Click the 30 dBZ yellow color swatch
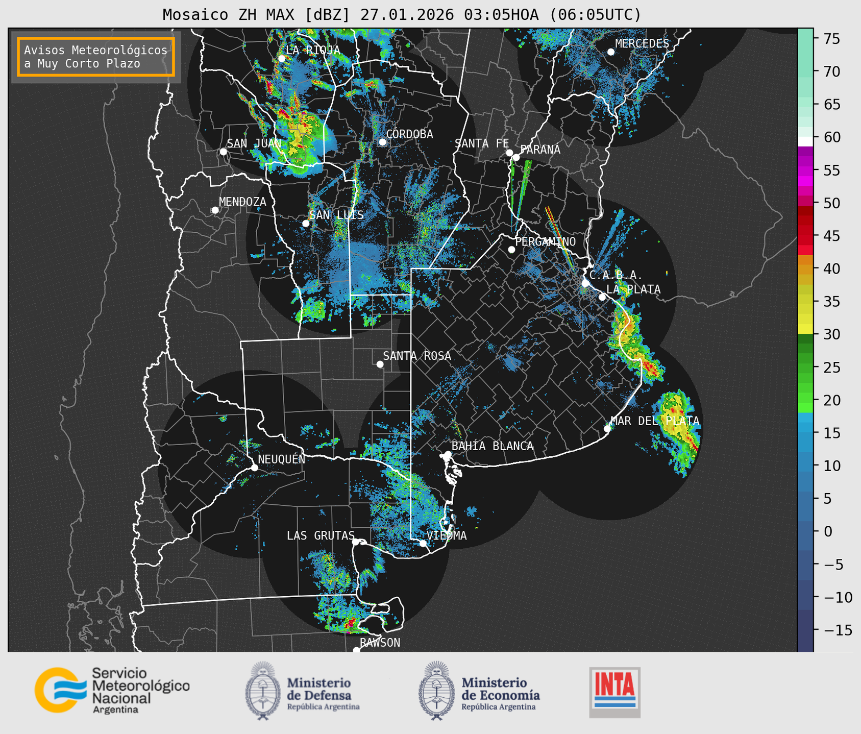861x734 pixels. [x=805, y=329]
